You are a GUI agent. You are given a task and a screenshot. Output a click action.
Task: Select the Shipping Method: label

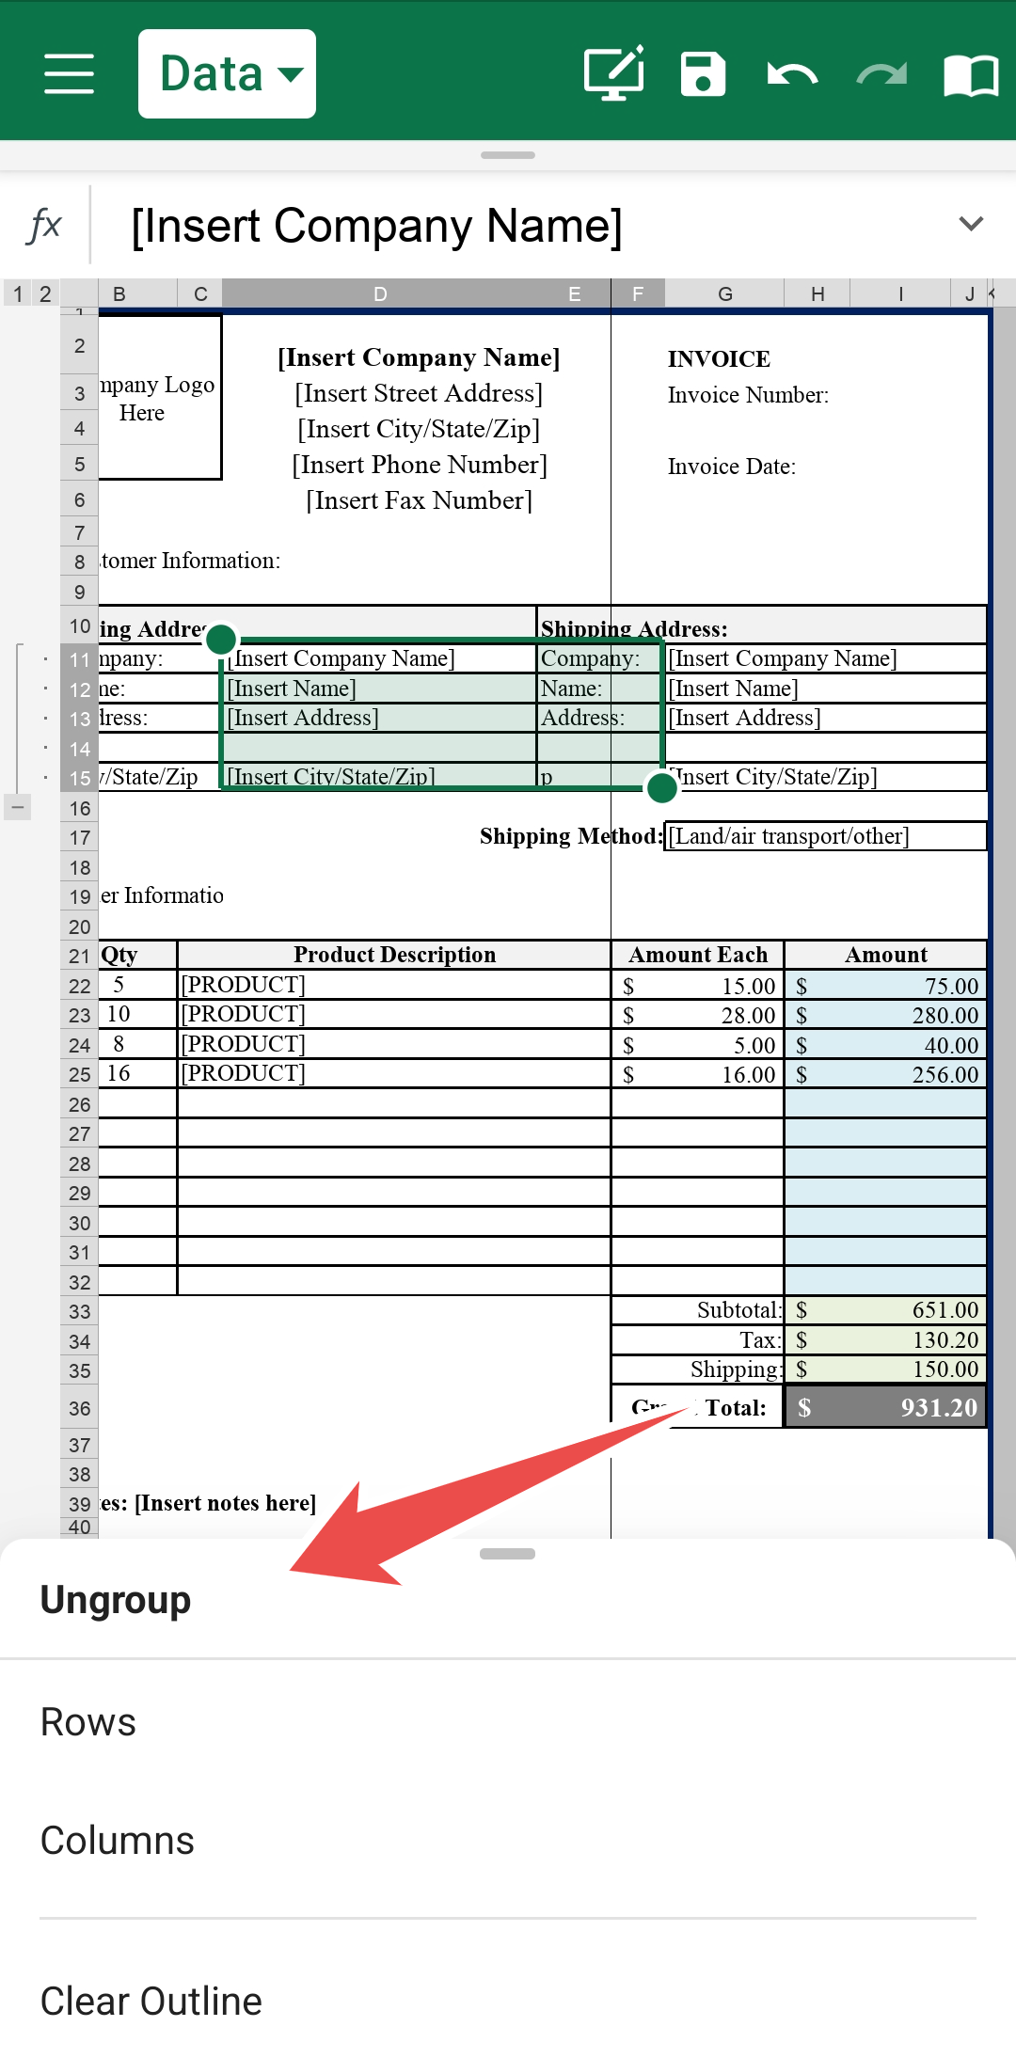pyautogui.click(x=571, y=836)
